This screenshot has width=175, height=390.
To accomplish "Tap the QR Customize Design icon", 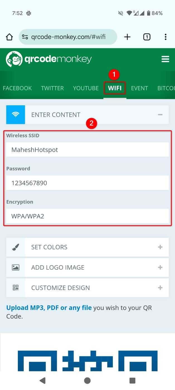I will [16, 288].
